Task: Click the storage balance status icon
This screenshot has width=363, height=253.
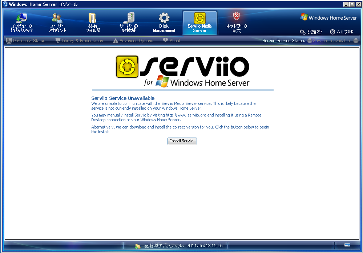Action: point(138,246)
